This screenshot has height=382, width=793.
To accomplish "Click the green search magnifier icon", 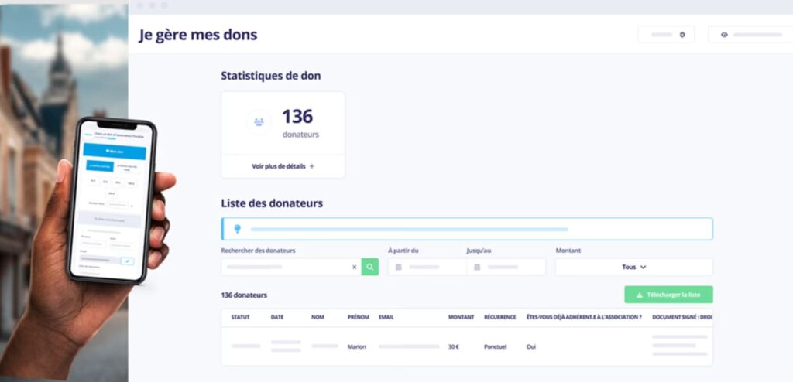I will click(369, 267).
